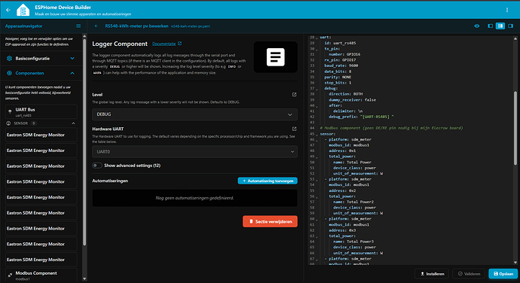Open the three-dot menu in the header
Image resolution: width=520 pixels, height=283 pixels.
pos(507,10)
